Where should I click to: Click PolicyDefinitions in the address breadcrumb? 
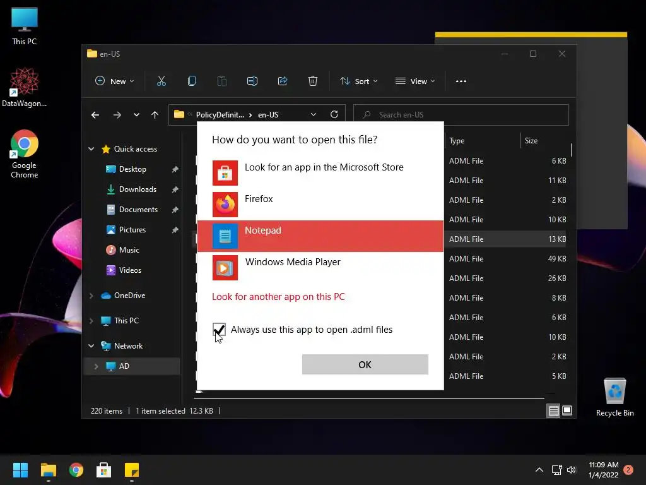tap(220, 115)
